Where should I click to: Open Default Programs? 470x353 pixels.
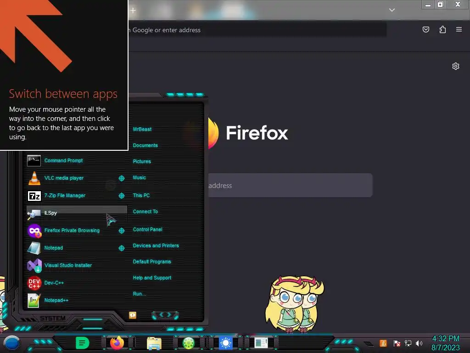pyautogui.click(x=151, y=262)
